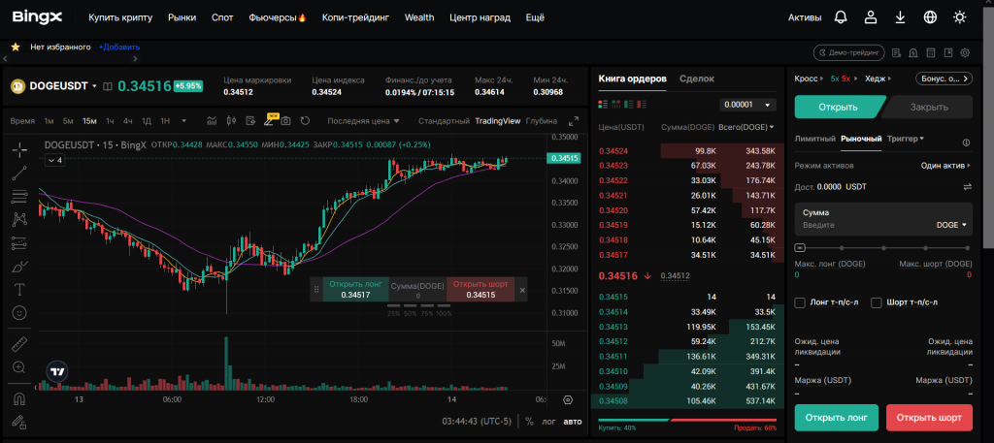Expand the Один актив mode selector

[x=945, y=165]
